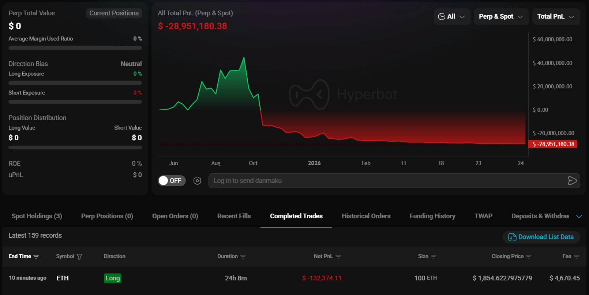The image size is (589, 295).
Task: Expand the Perp & Spot dropdown
Action: point(501,16)
